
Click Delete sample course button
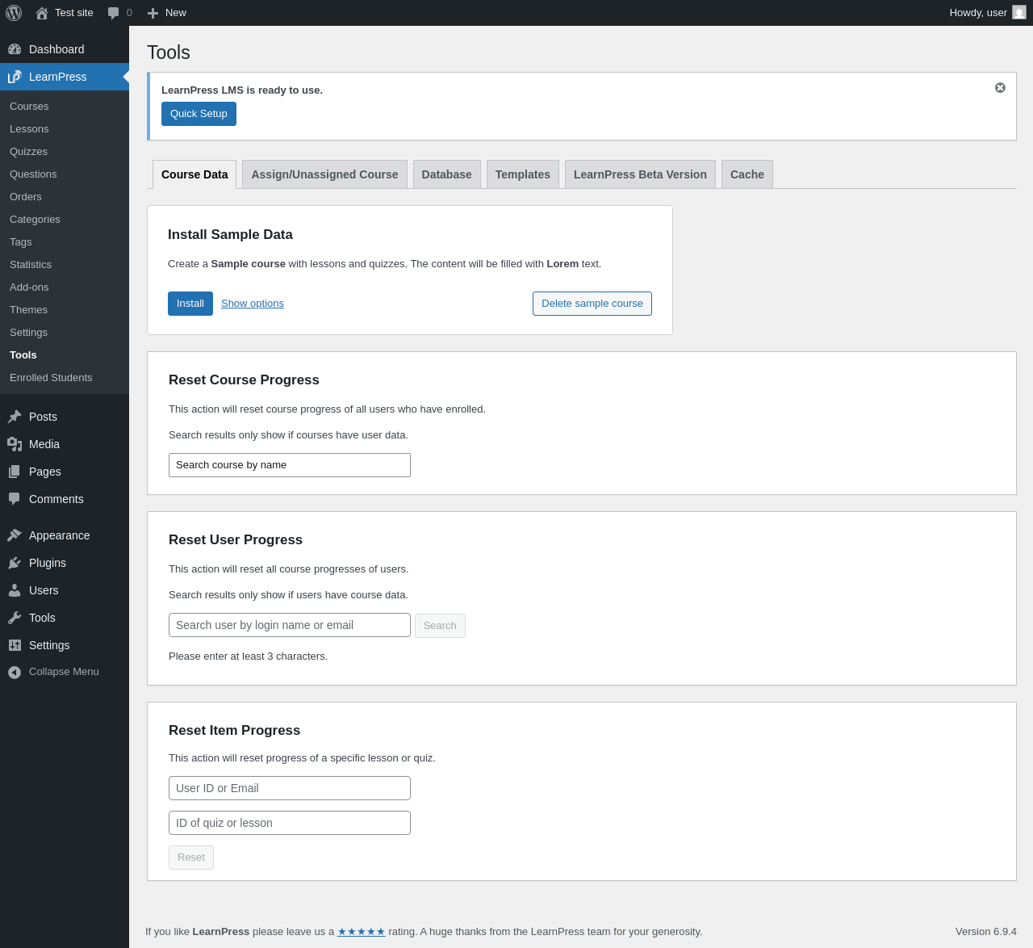[592, 304]
